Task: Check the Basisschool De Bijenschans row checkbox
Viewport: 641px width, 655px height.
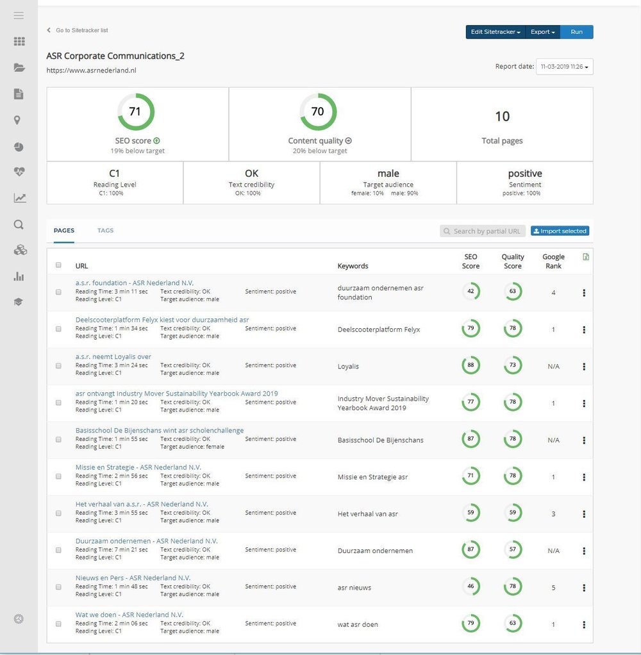Action: click(x=58, y=440)
